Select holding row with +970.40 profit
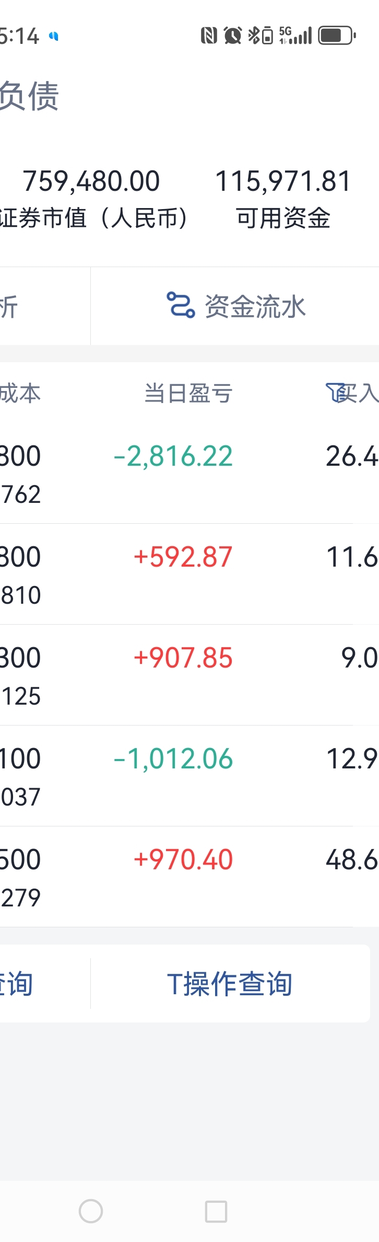The image size is (379, 1242). (189, 877)
